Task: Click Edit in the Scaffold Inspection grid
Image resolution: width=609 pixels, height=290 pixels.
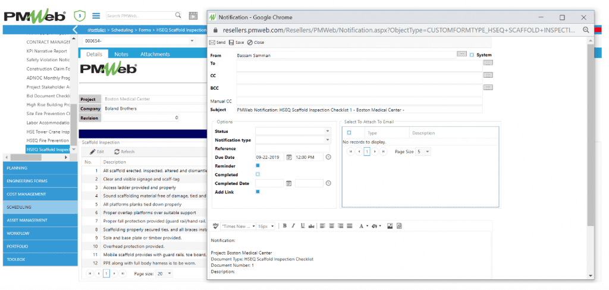Action: [97, 152]
